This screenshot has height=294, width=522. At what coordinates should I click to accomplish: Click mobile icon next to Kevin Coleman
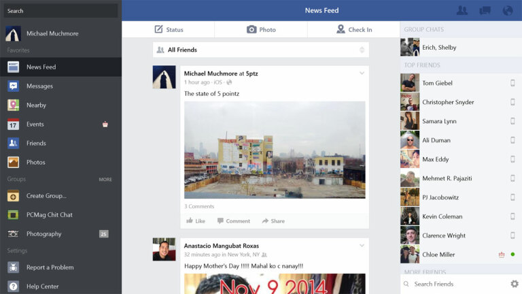pyautogui.click(x=512, y=216)
